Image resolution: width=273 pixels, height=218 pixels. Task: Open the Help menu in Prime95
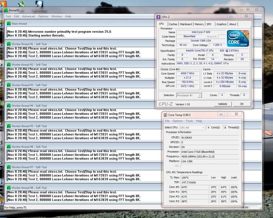coord(68,16)
